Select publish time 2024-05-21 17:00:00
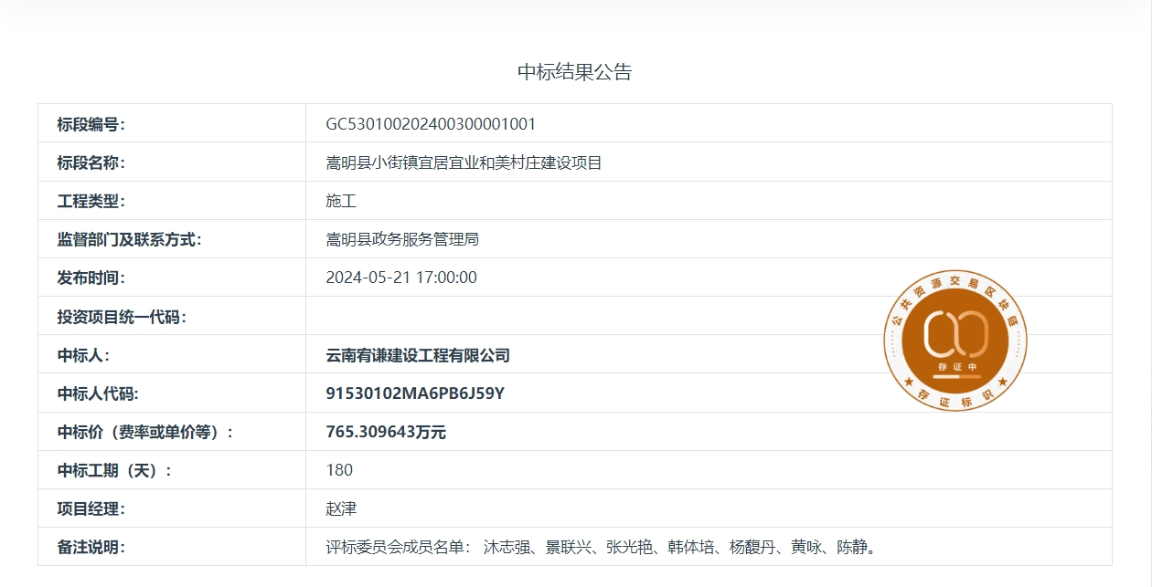The height and width of the screenshot is (587, 1152). [401, 278]
